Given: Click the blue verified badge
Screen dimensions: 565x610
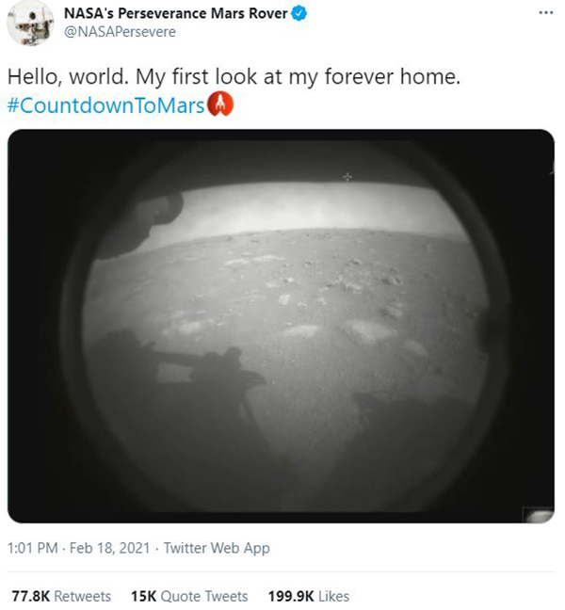Looking at the screenshot, I should pyautogui.click(x=299, y=13).
